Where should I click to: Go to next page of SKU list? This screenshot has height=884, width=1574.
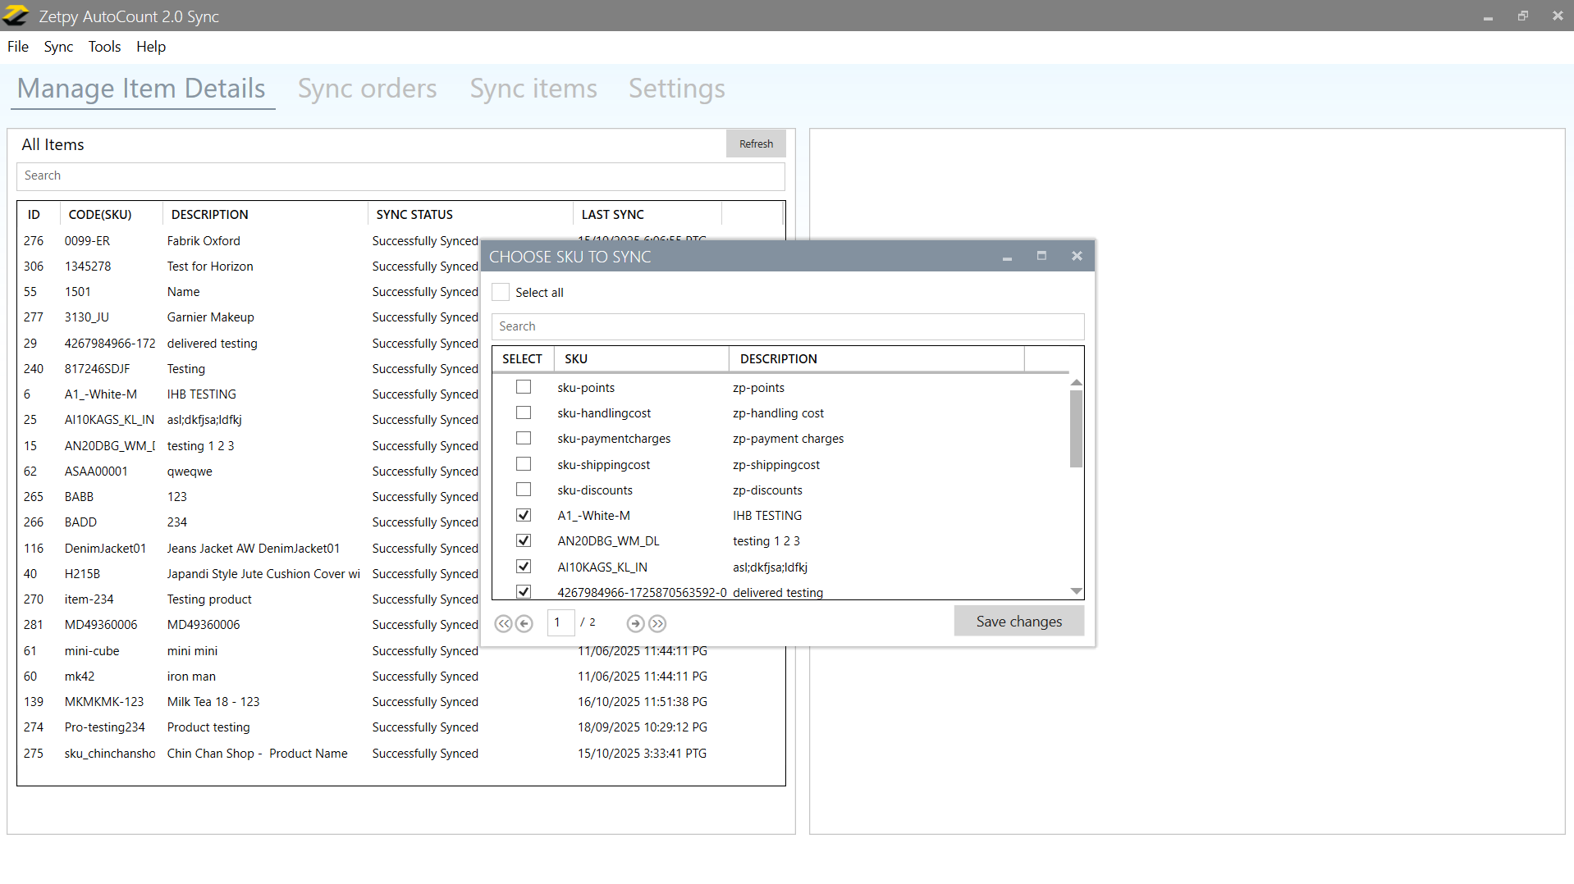[635, 624]
